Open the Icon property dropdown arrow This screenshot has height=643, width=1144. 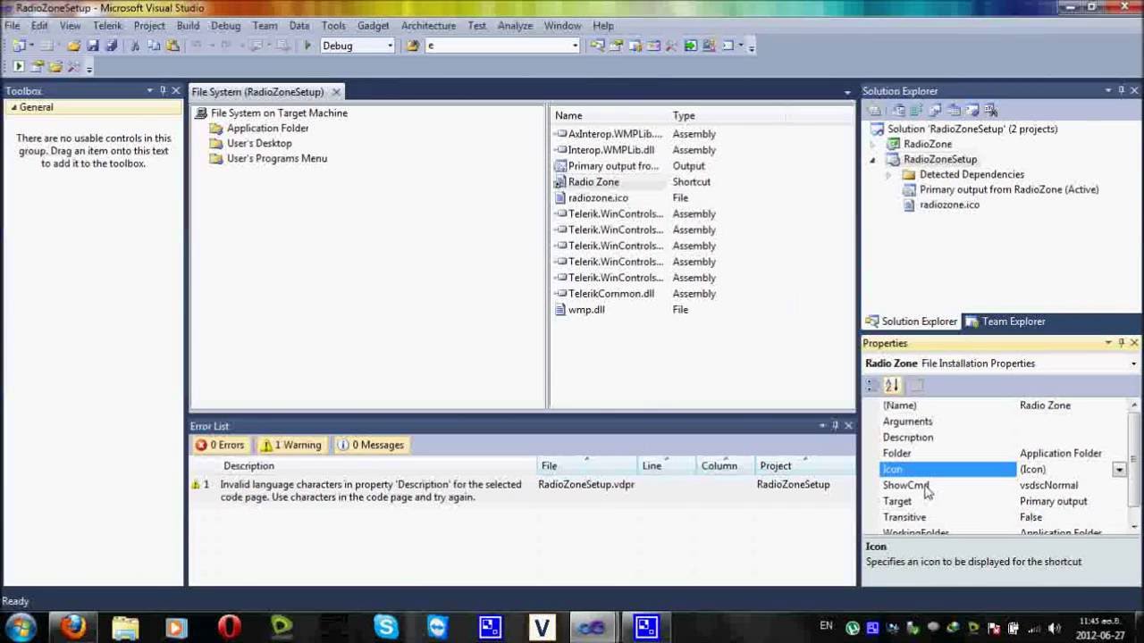point(1119,470)
